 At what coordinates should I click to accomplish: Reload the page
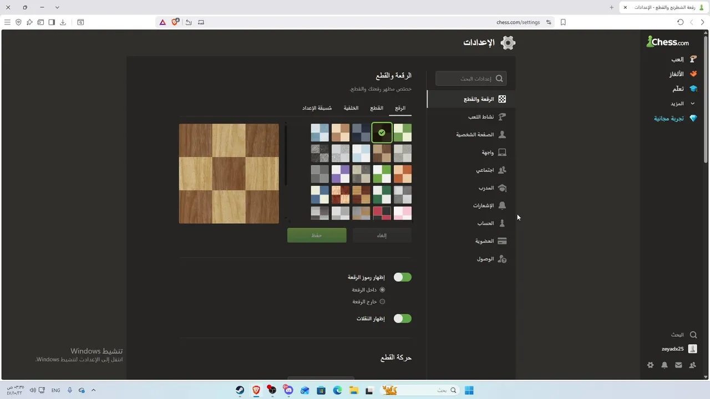tap(681, 22)
